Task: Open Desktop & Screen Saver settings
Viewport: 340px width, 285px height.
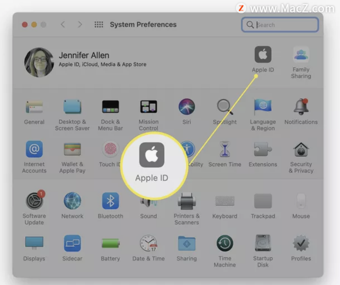Action: click(72, 106)
